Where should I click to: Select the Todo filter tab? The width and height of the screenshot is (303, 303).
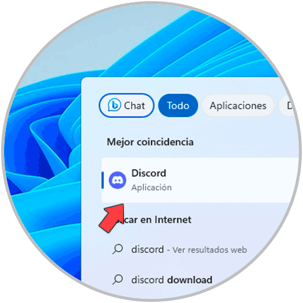[x=178, y=105]
